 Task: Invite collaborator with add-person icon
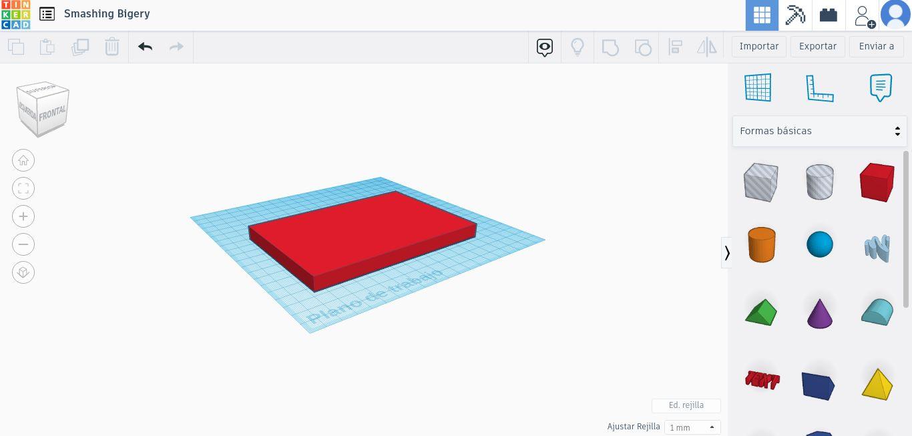[x=864, y=15]
